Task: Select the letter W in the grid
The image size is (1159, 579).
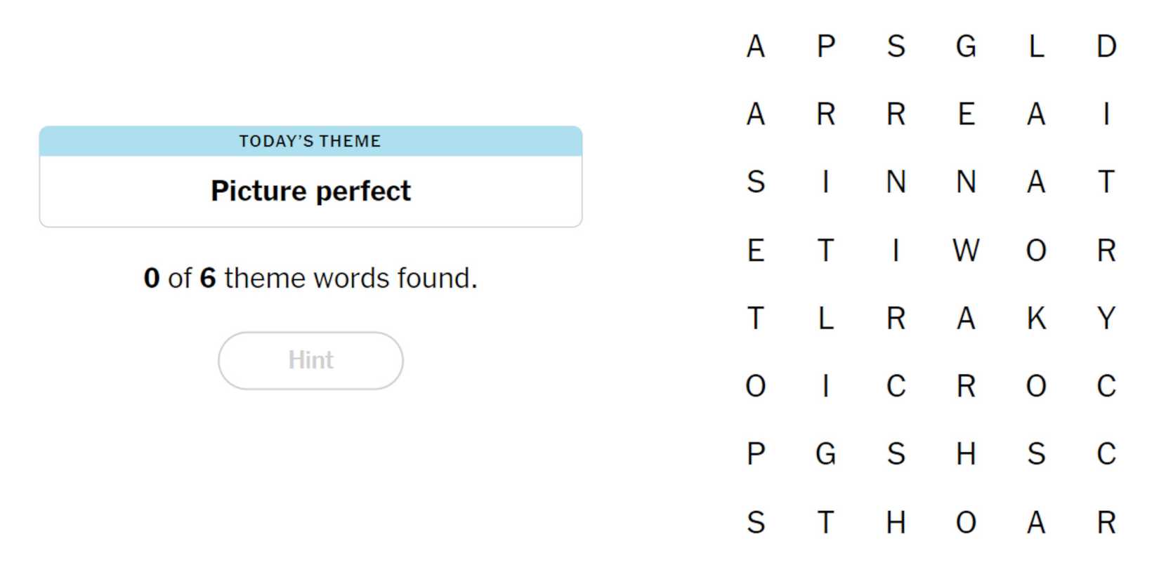Action: coord(966,251)
